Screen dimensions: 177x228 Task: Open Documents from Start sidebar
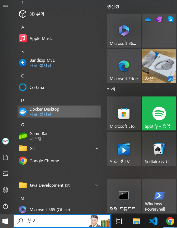pyautogui.click(x=5, y=157)
